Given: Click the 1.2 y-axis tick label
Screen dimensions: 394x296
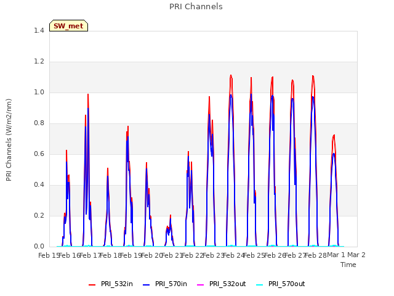Looking at the screenshot, I should coord(39,62).
